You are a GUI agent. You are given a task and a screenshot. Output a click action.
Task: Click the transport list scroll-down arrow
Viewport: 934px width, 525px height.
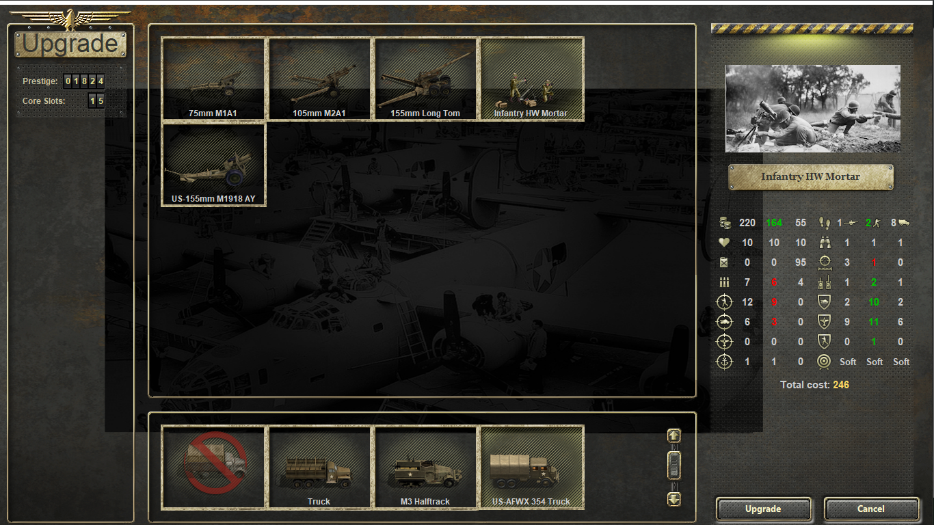pos(674,499)
